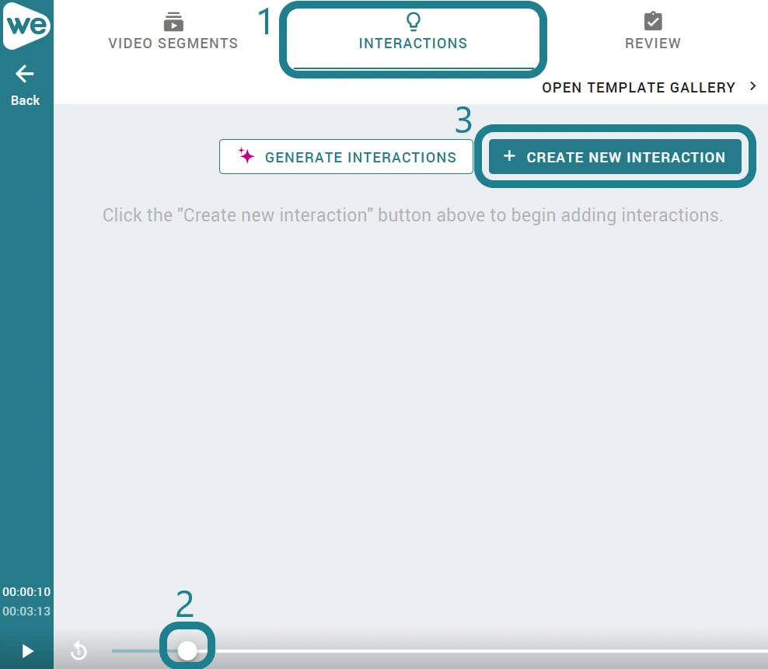Click the rewind 5 seconds icon
Screen dimensions: 768x669
(x=79, y=651)
